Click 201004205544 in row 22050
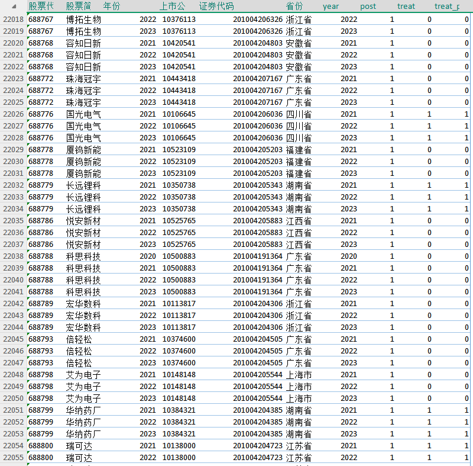Screen dimensions: 473x466 coord(258,398)
